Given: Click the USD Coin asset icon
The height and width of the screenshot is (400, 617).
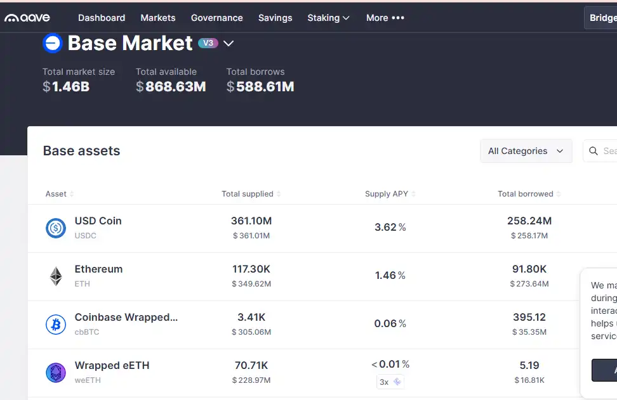Looking at the screenshot, I should (56, 228).
